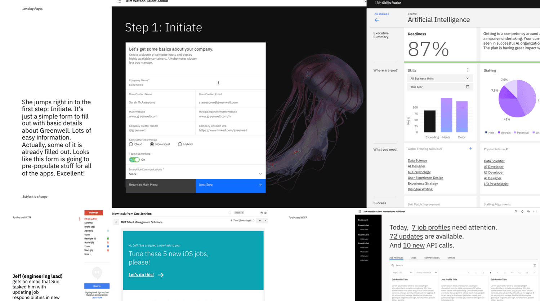Click the sender avatar of IBM Talent Management
This screenshot has width=540, height=301.
116,222
